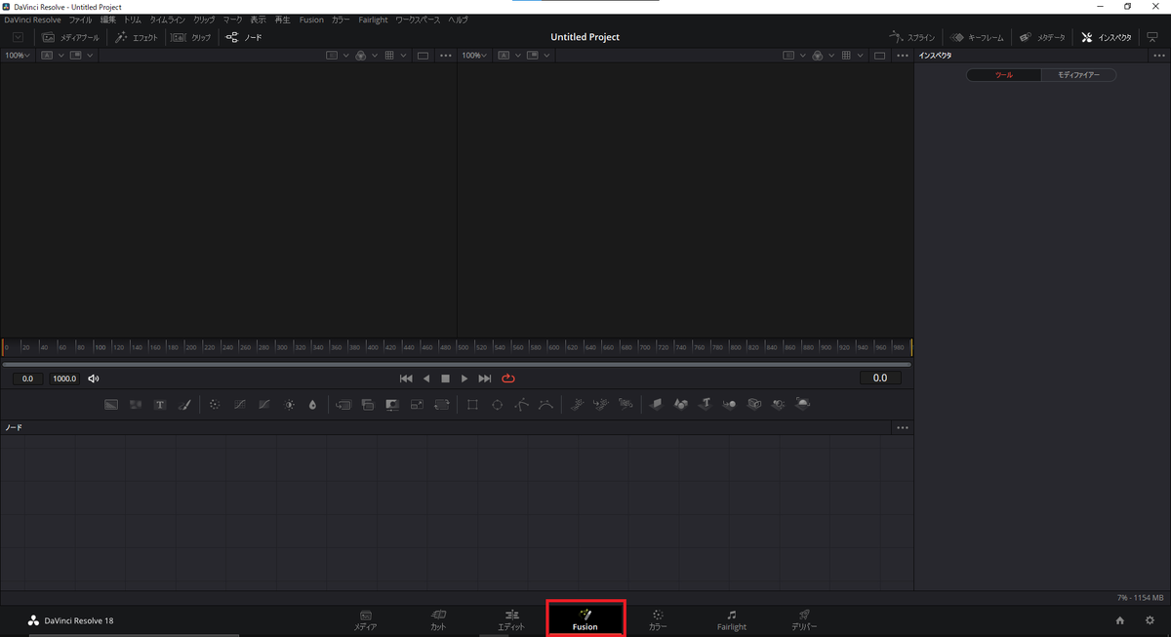
Task: Add a B-Spline mask node
Action: click(x=545, y=404)
